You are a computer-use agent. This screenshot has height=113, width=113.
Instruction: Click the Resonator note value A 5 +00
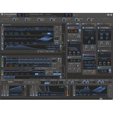pos(73,31)
